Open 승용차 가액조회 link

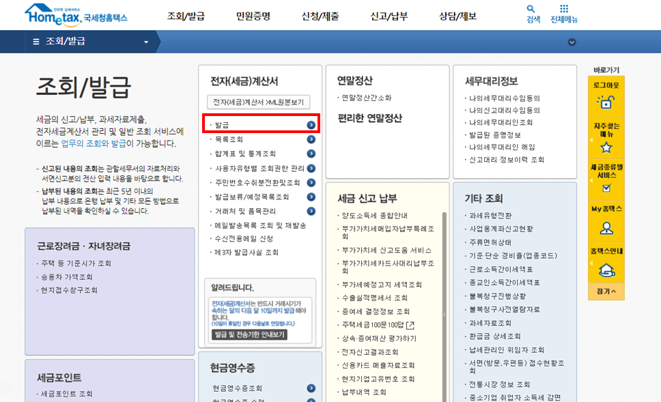67,277
